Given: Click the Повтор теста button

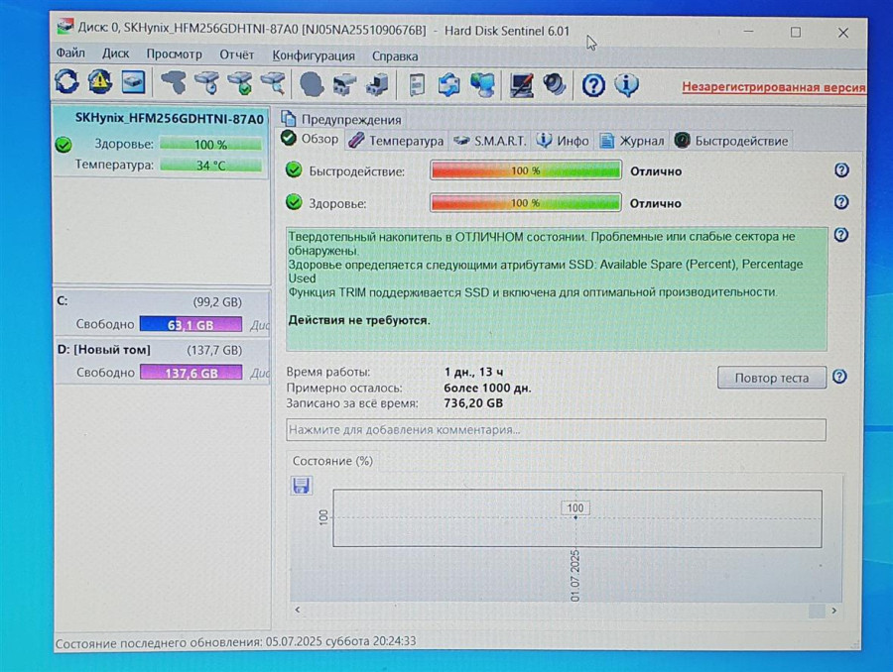Looking at the screenshot, I should point(772,378).
